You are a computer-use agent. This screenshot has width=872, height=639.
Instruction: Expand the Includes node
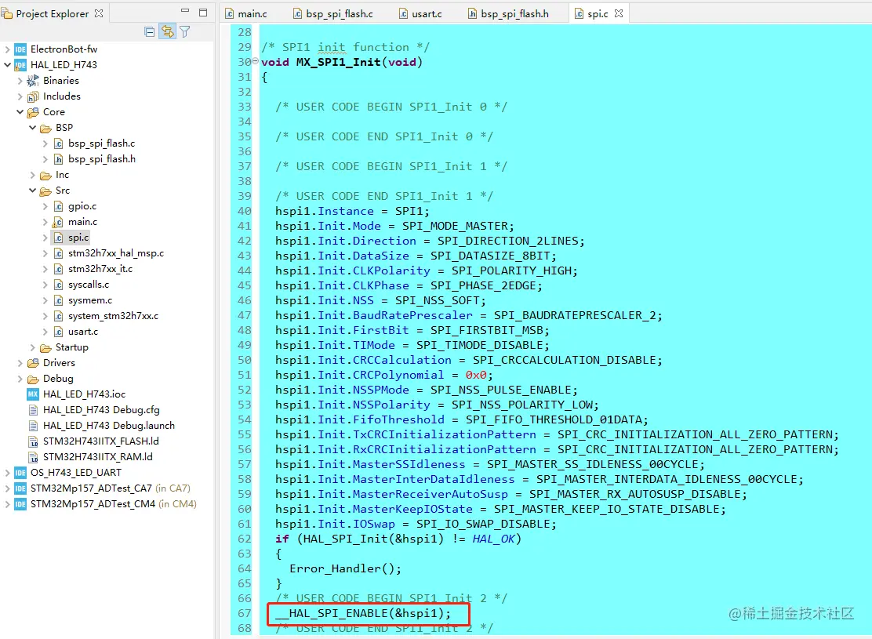coord(20,96)
